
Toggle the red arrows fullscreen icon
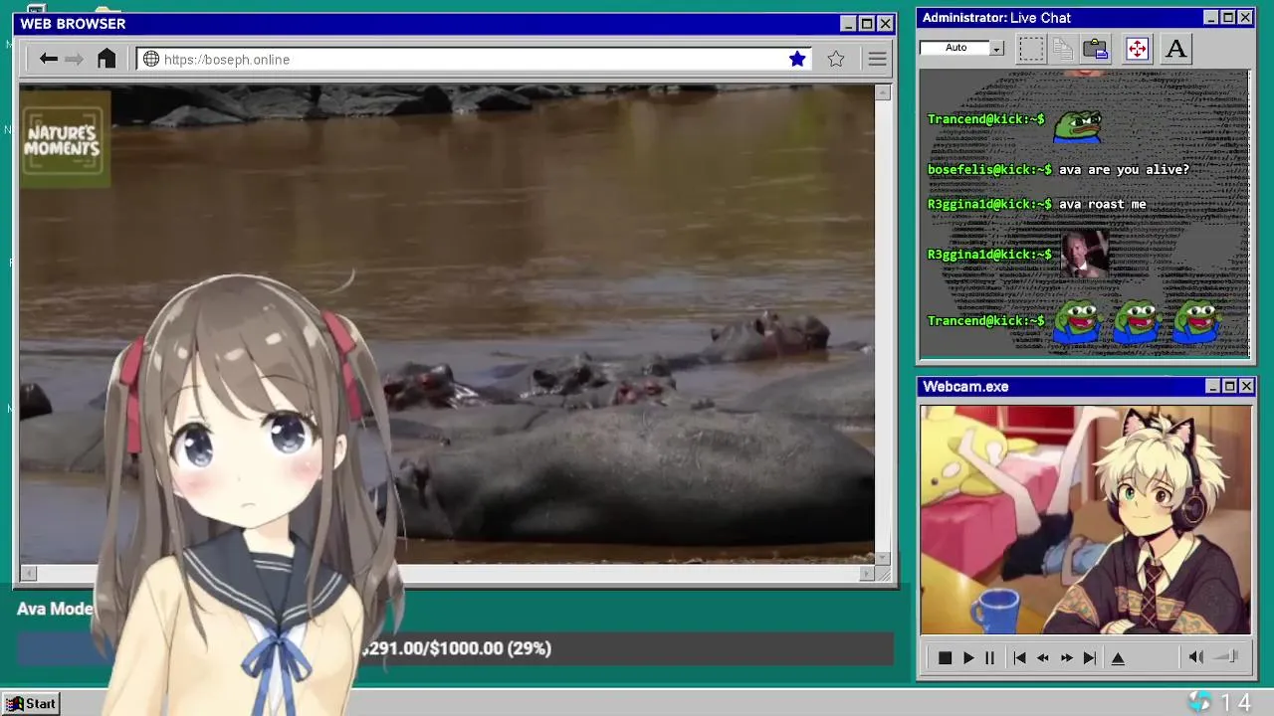1137,48
